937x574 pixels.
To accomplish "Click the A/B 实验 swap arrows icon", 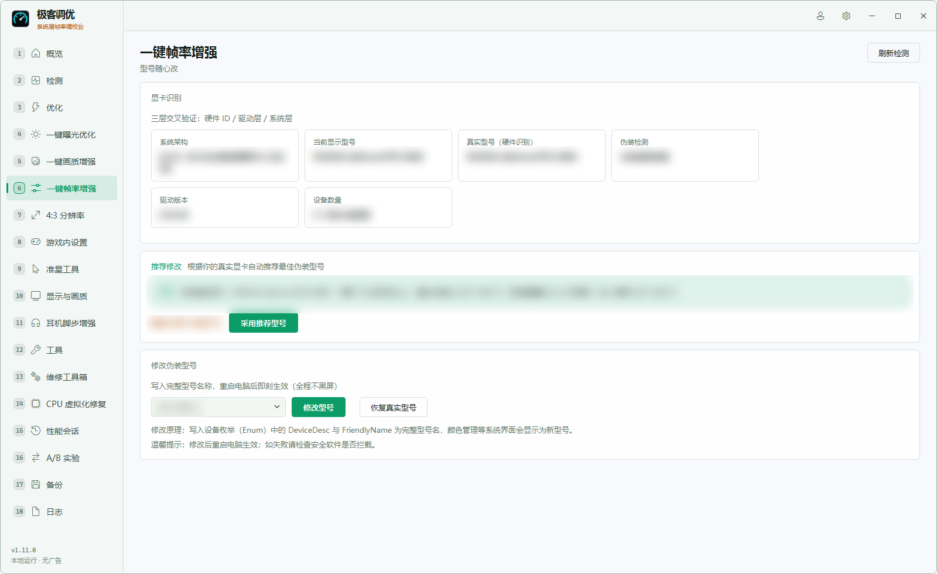I will tap(36, 457).
